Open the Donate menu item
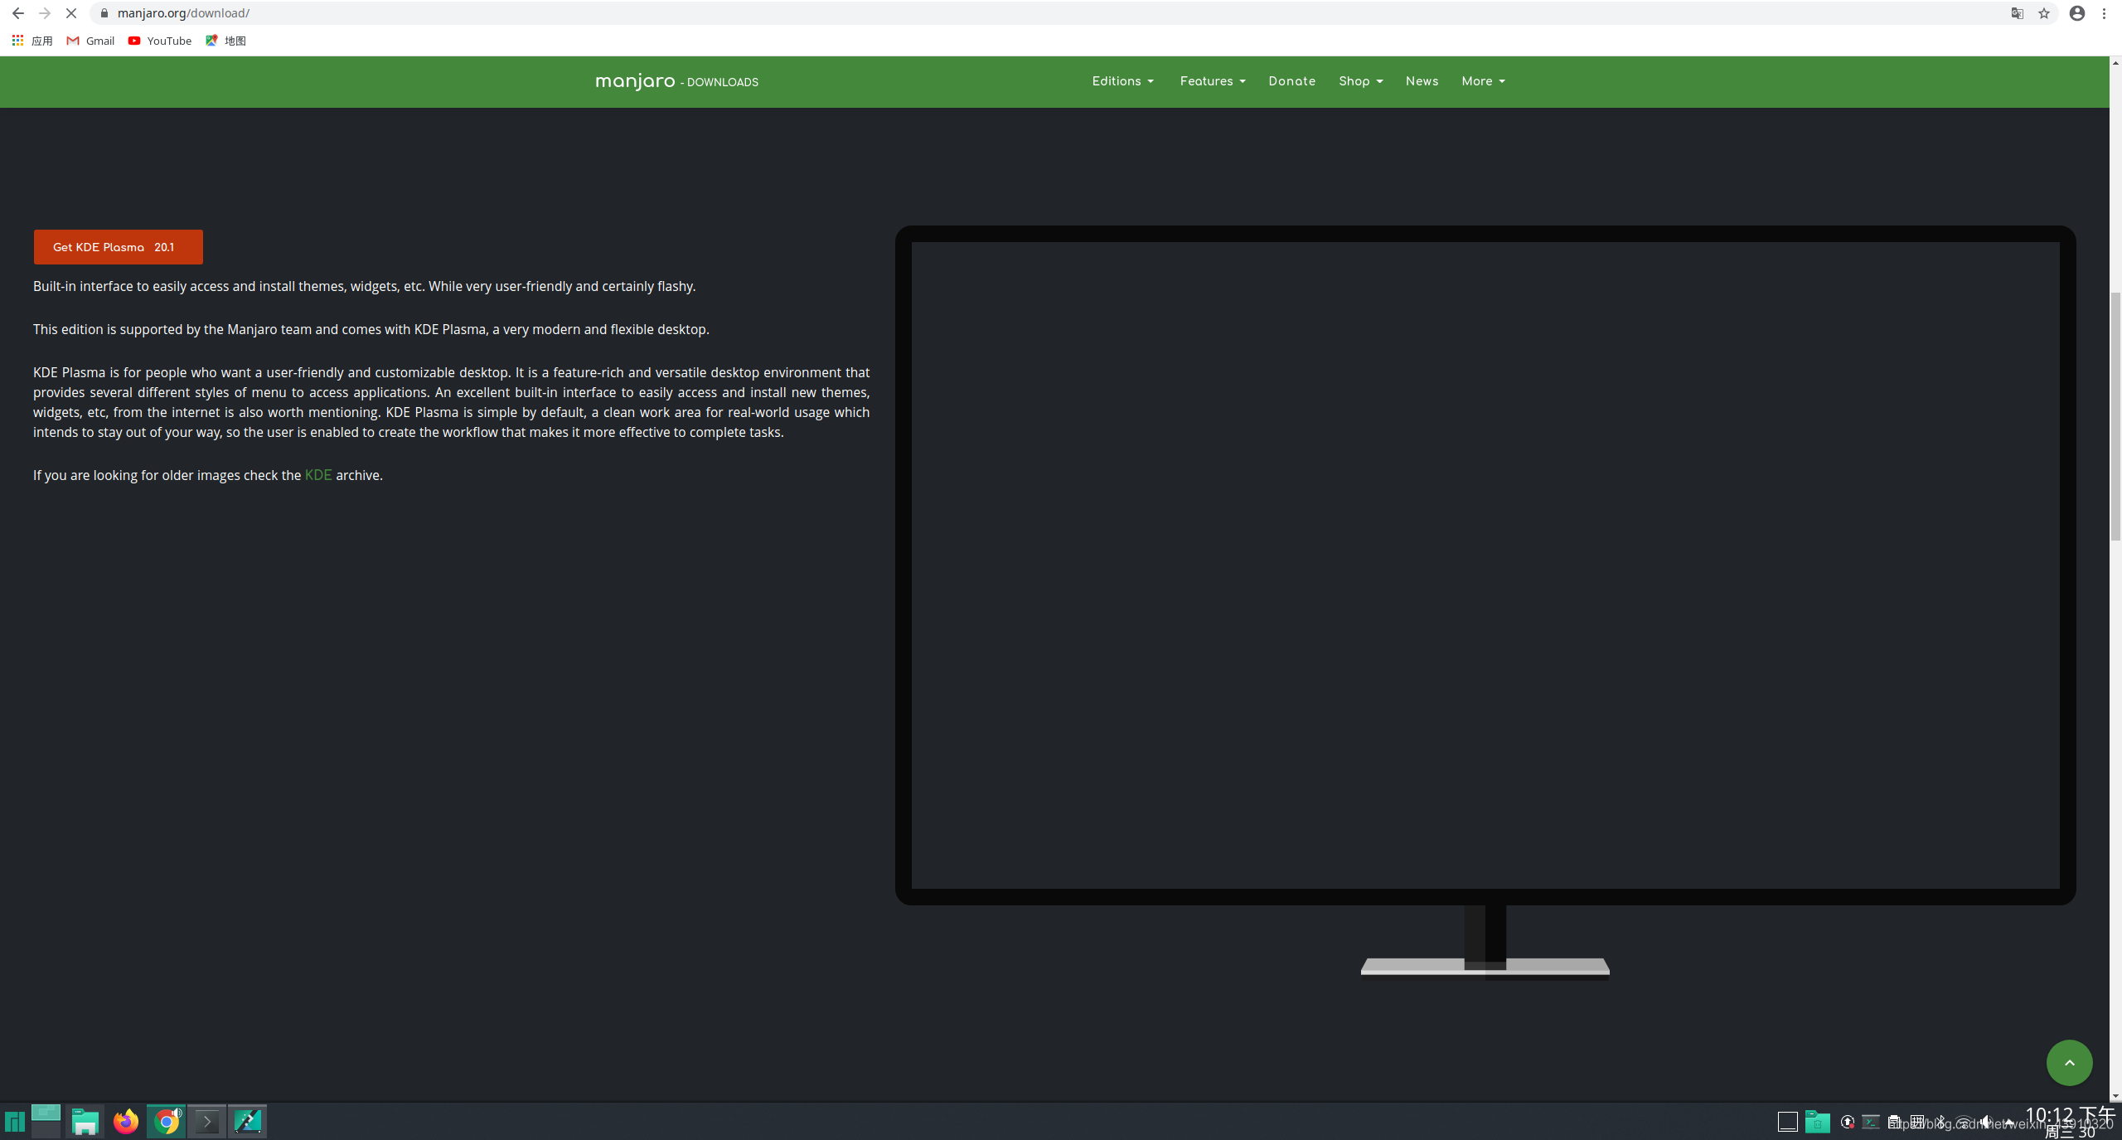The width and height of the screenshot is (2122, 1140). click(x=1291, y=81)
